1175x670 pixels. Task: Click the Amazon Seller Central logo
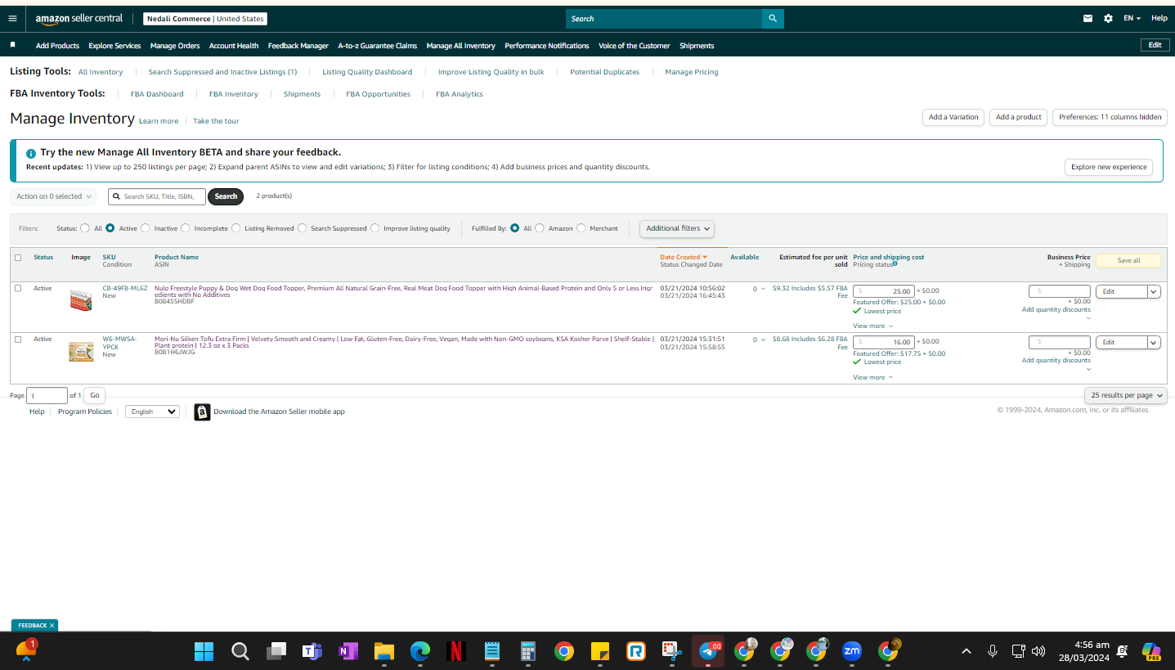tap(78, 19)
